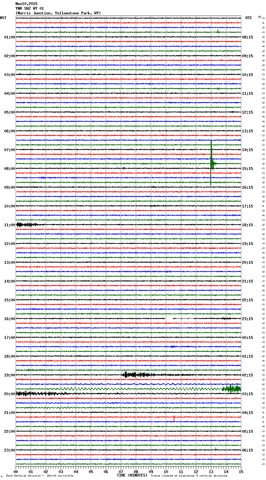
Task: Pick the 06:00 MST time label
Action: click(x=10, y=131)
